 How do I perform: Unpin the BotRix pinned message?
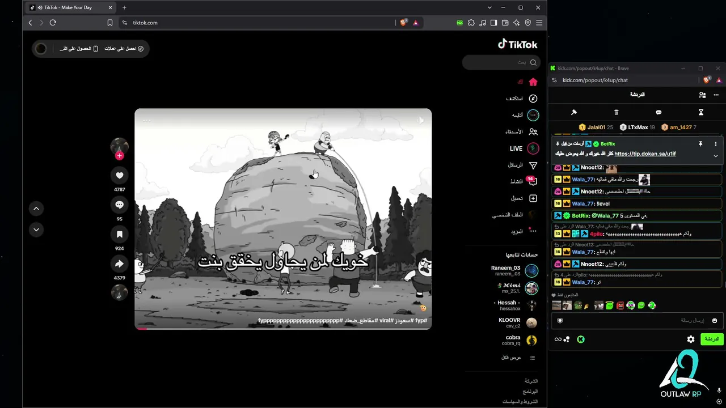tap(700, 144)
